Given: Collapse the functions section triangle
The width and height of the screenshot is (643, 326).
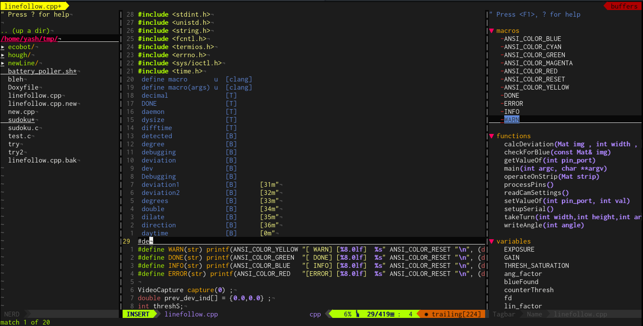Looking at the screenshot, I should click(491, 136).
